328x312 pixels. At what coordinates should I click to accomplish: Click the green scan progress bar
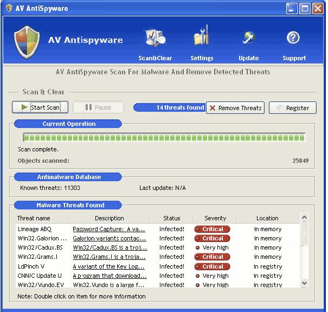pos(164,137)
